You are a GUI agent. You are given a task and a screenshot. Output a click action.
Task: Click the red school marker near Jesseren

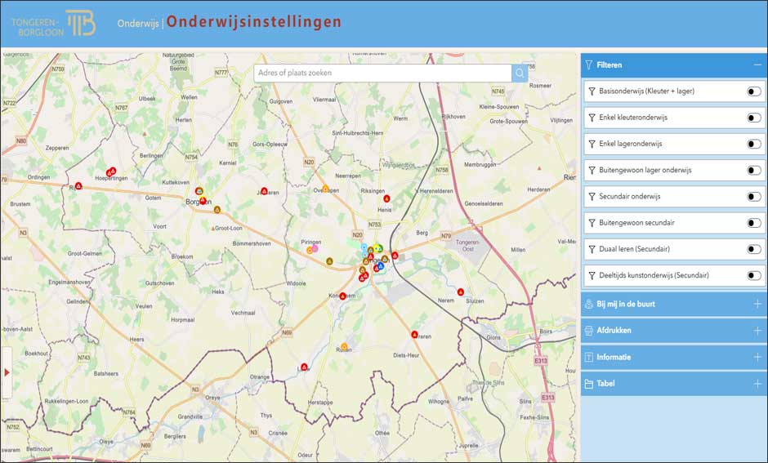coord(264,191)
